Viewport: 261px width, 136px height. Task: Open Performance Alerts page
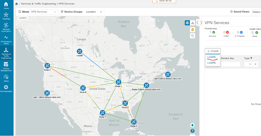(x=6, y=39)
